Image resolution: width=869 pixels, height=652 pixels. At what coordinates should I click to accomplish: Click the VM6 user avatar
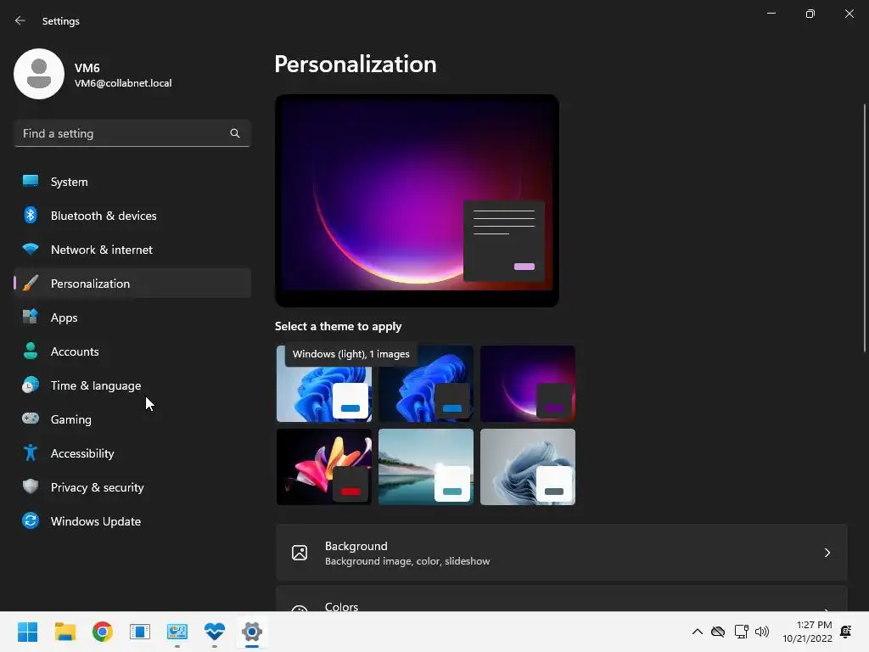[39, 74]
